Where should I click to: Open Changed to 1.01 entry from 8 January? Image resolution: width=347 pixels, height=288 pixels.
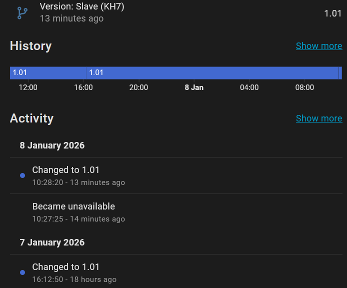click(66, 170)
